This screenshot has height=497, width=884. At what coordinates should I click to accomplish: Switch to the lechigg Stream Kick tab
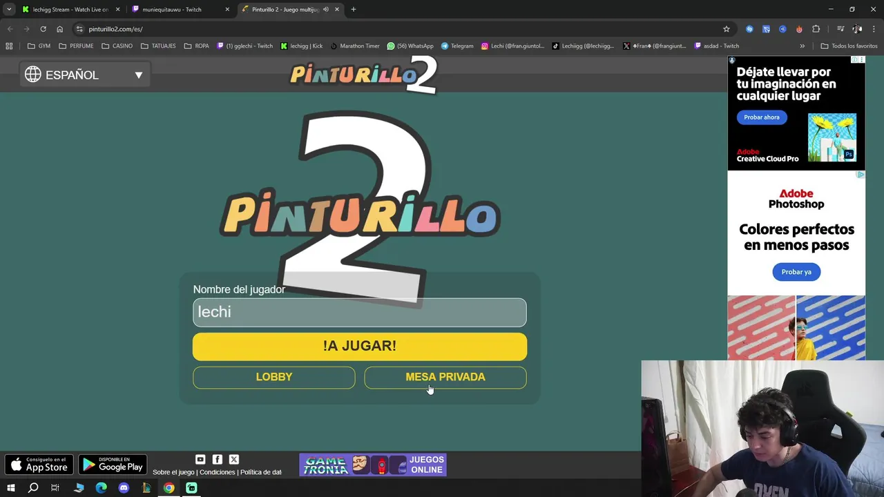70,9
